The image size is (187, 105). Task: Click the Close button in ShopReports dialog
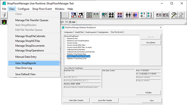[x=152, y=101]
